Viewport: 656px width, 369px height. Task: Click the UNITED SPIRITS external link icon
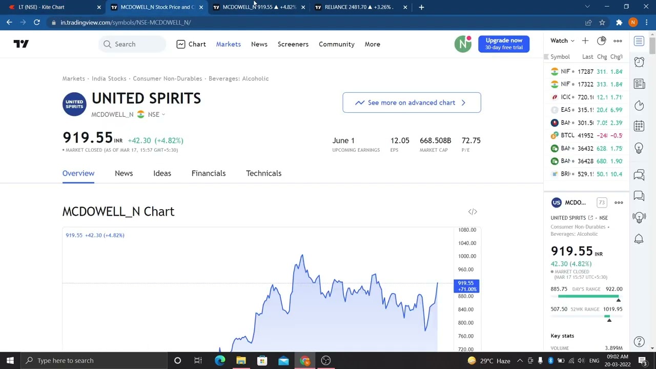click(590, 218)
